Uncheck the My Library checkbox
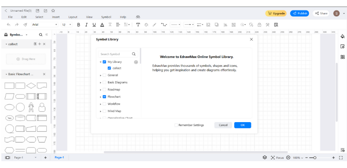The width and height of the screenshot is (347, 168). tap(104, 62)
